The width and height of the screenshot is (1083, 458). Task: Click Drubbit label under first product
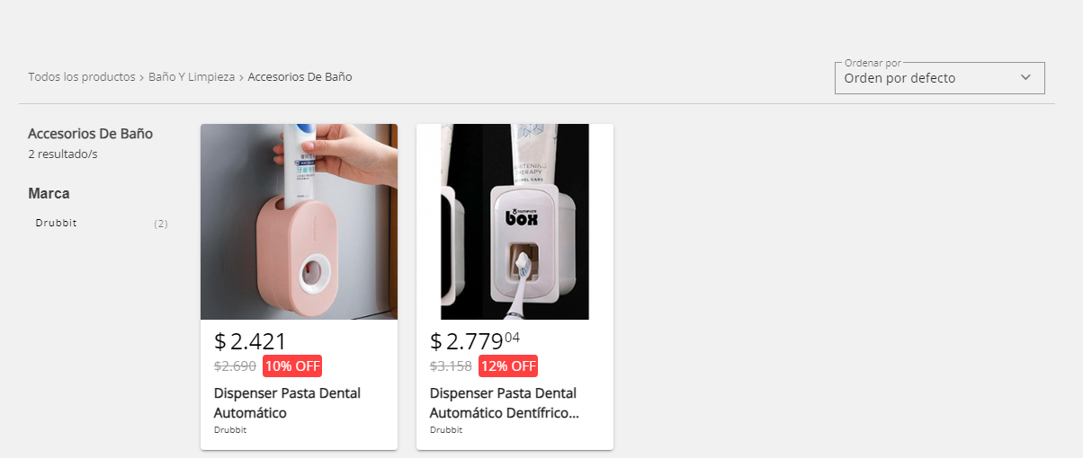point(230,430)
